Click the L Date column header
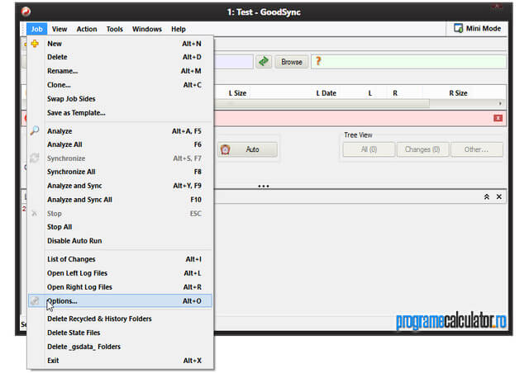Image resolution: width=529 pixels, height=373 pixels. [326, 93]
